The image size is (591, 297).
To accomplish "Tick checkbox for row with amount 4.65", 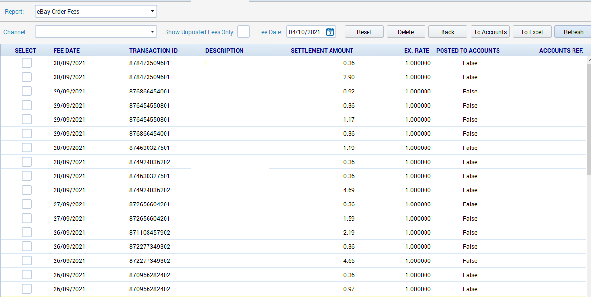I will coord(27,260).
